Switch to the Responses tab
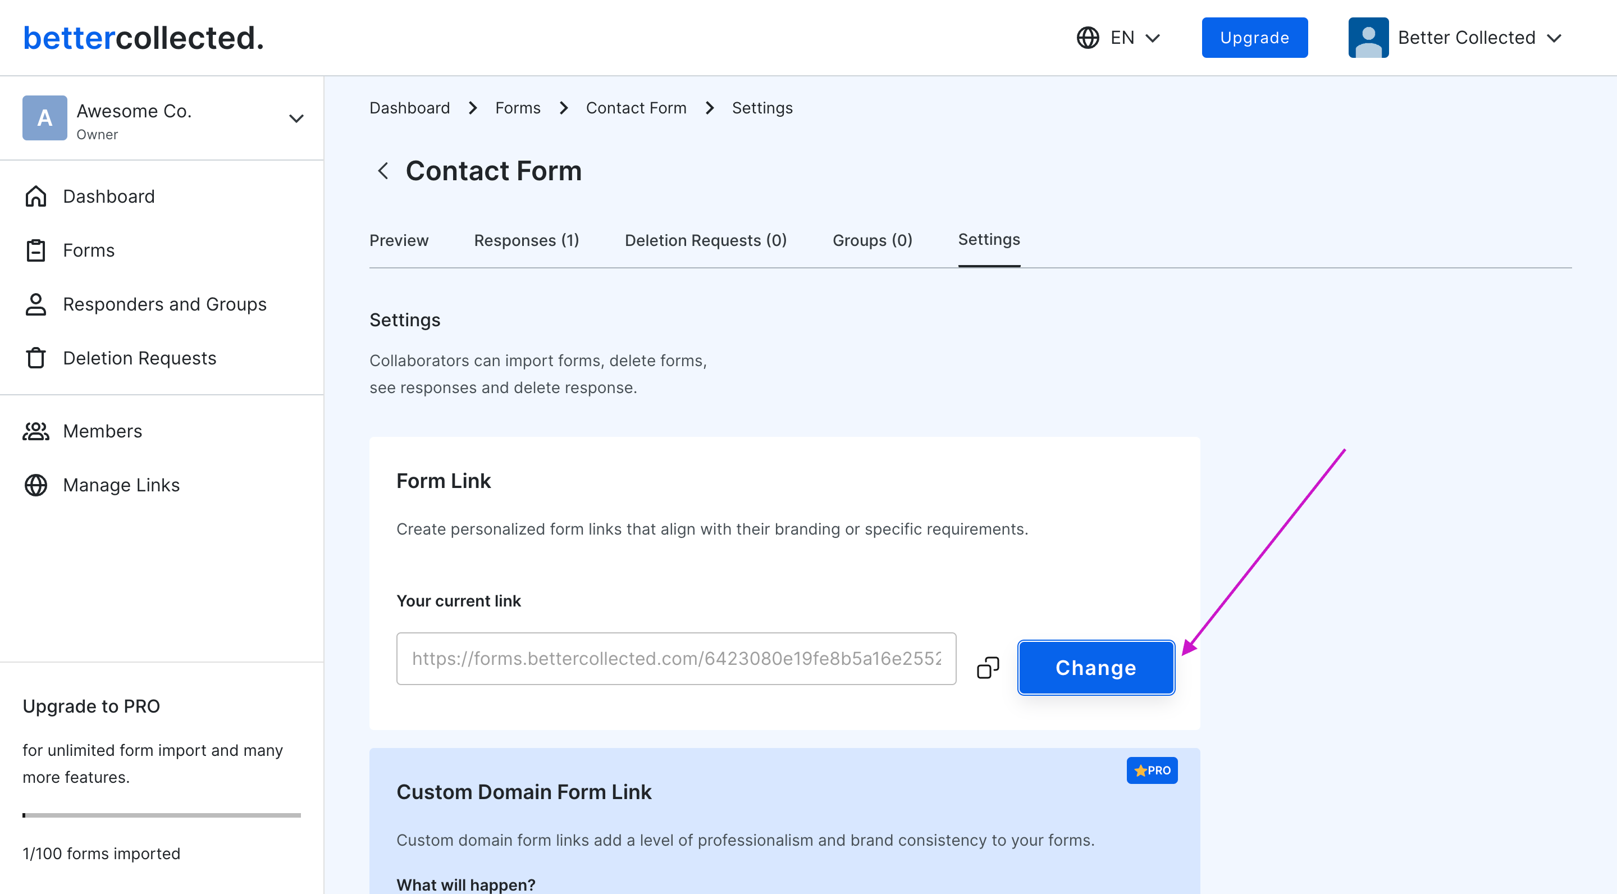Screen dimensions: 1617x894 coord(526,240)
